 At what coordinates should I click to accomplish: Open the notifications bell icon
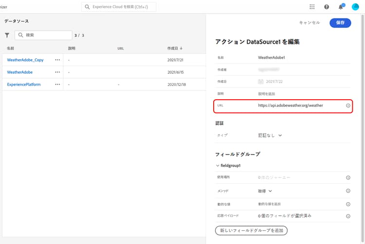[341, 7]
